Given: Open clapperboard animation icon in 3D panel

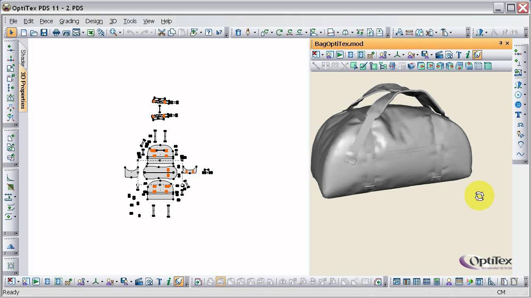Looking at the screenshot, I should (x=439, y=55).
